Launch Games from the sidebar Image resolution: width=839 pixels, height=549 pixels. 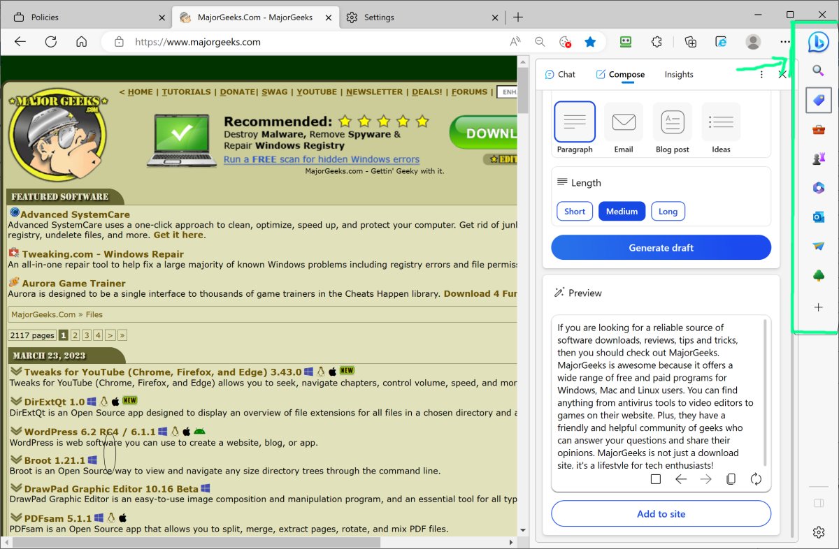coord(818,159)
